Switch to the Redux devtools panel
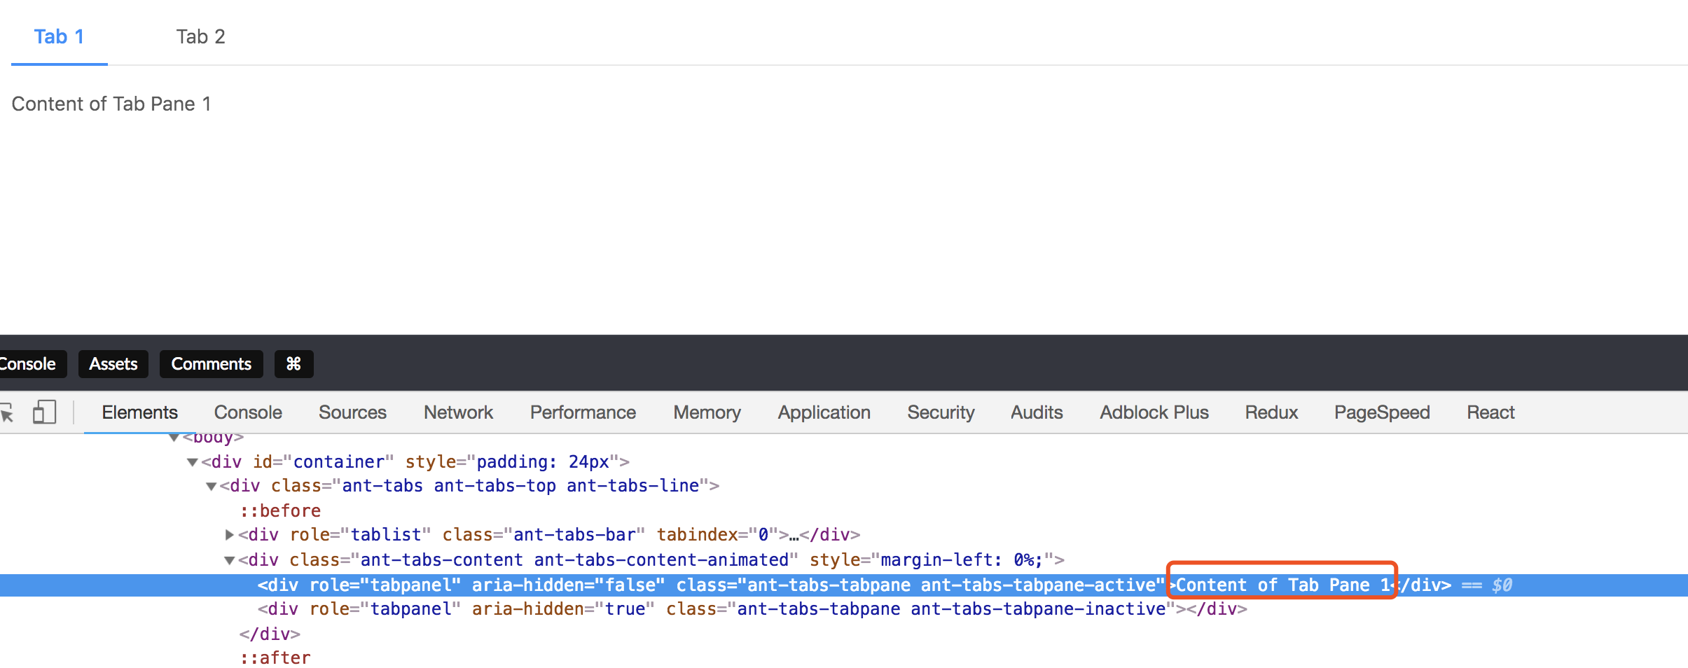Viewport: 1688px width, 668px height. (1271, 412)
